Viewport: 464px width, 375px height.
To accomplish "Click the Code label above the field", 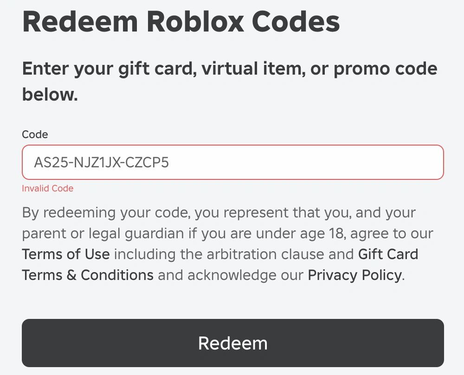I will (35, 134).
